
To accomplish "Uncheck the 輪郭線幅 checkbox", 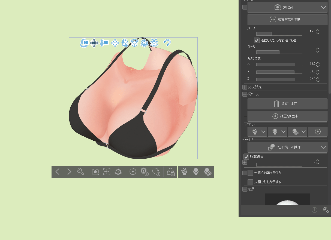I will point(246,157).
